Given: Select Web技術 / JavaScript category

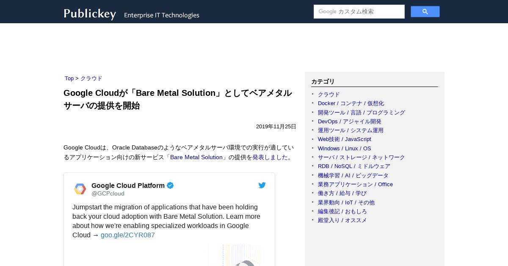Looking at the screenshot, I should pos(345,139).
